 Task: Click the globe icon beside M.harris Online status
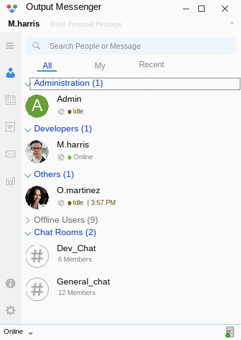point(61,157)
